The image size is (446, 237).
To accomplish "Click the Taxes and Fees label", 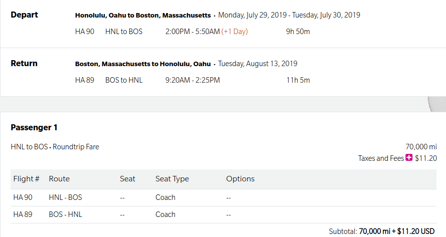I will 381,158.
